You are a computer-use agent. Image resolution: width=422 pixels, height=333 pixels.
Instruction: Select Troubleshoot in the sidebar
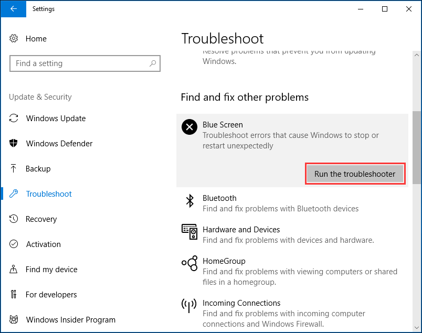point(49,194)
